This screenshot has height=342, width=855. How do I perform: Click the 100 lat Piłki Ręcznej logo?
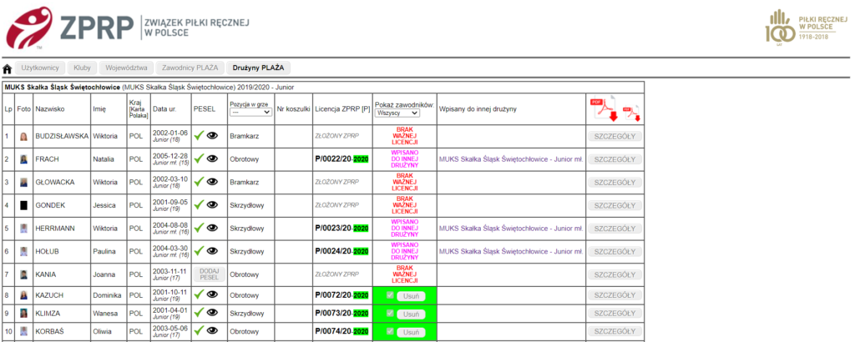[x=807, y=28]
